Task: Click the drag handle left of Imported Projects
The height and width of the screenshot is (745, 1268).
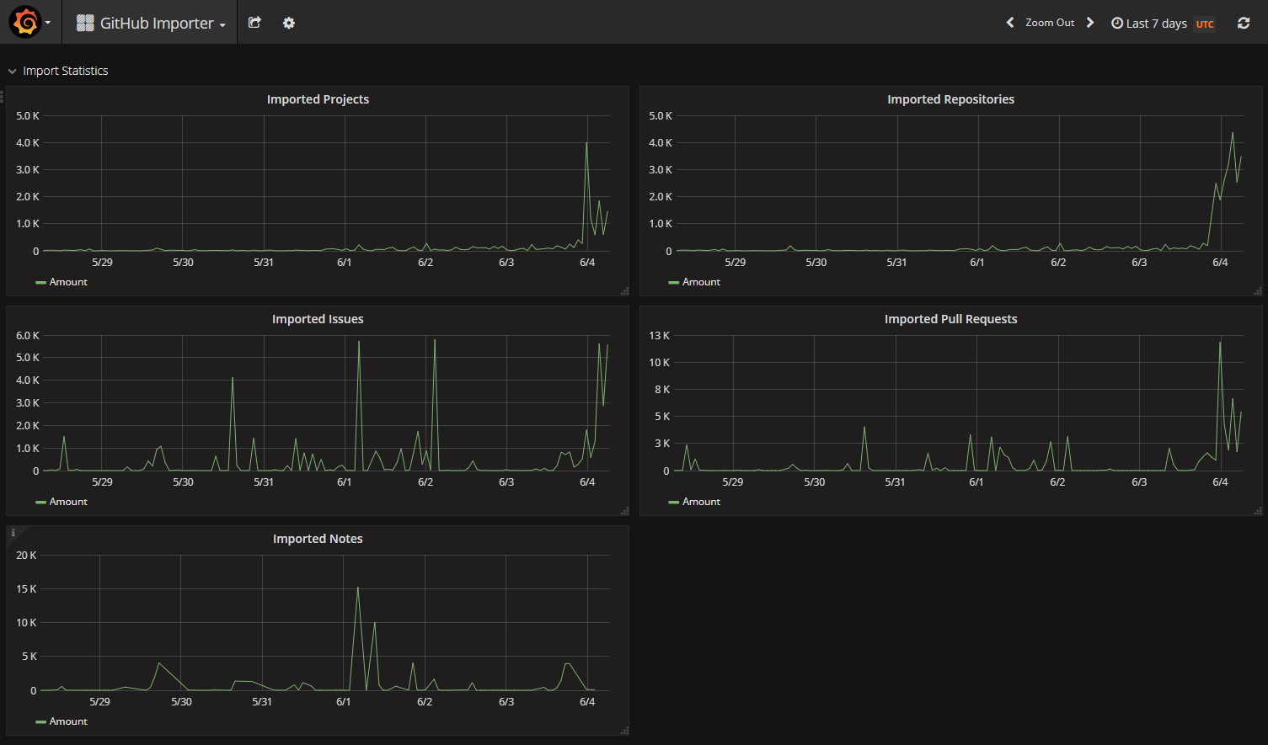Action: coord(3,98)
